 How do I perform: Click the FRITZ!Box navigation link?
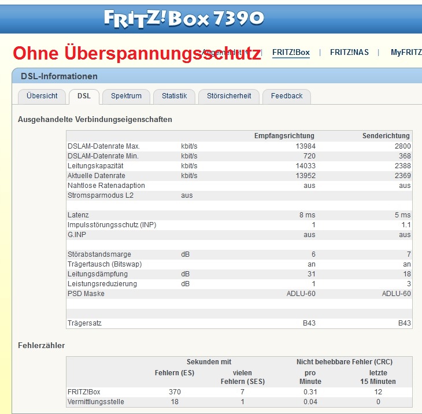[x=291, y=52]
